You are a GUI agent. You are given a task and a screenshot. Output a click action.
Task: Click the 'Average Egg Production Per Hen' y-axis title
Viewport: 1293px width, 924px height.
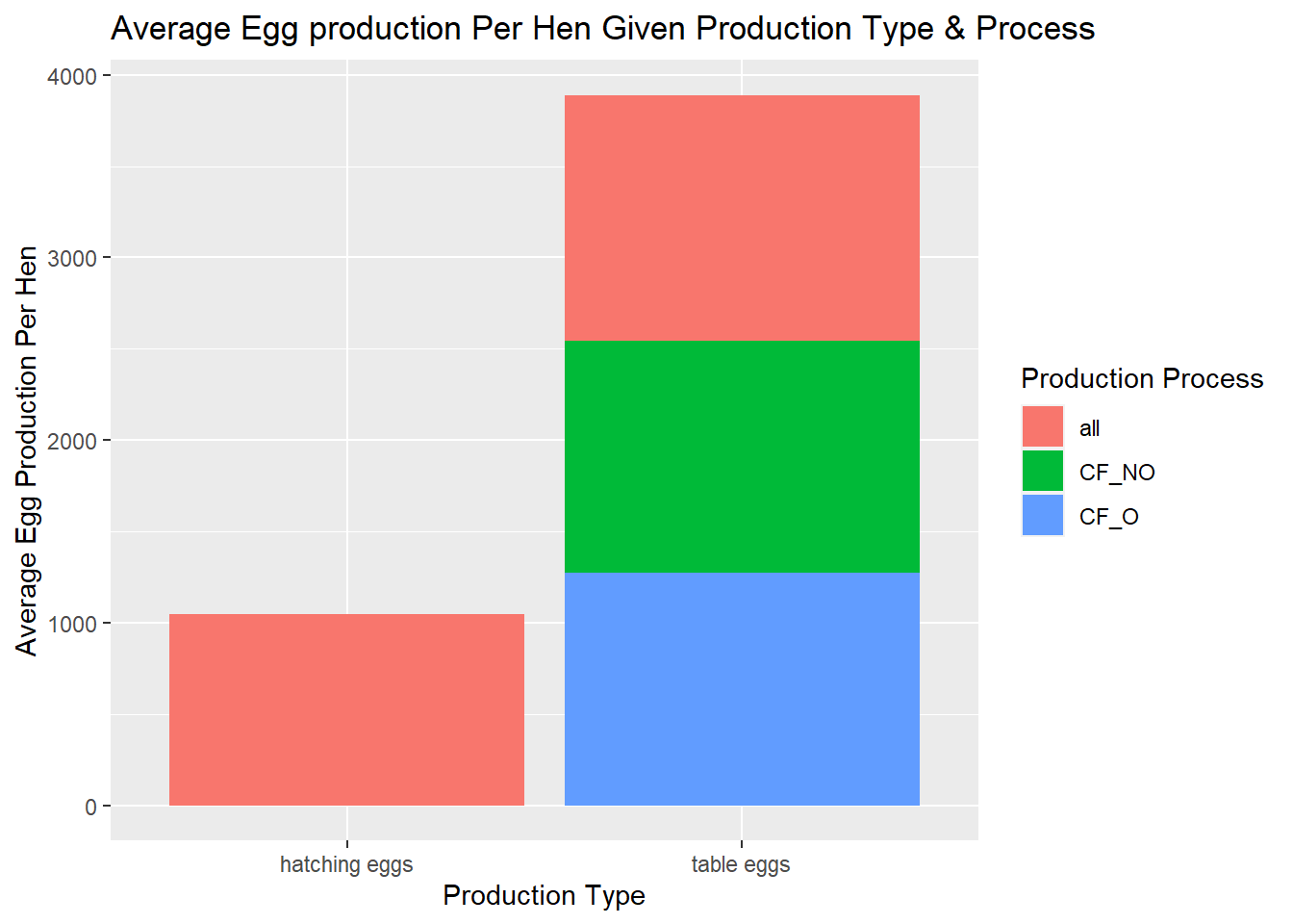[x=27, y=451]
